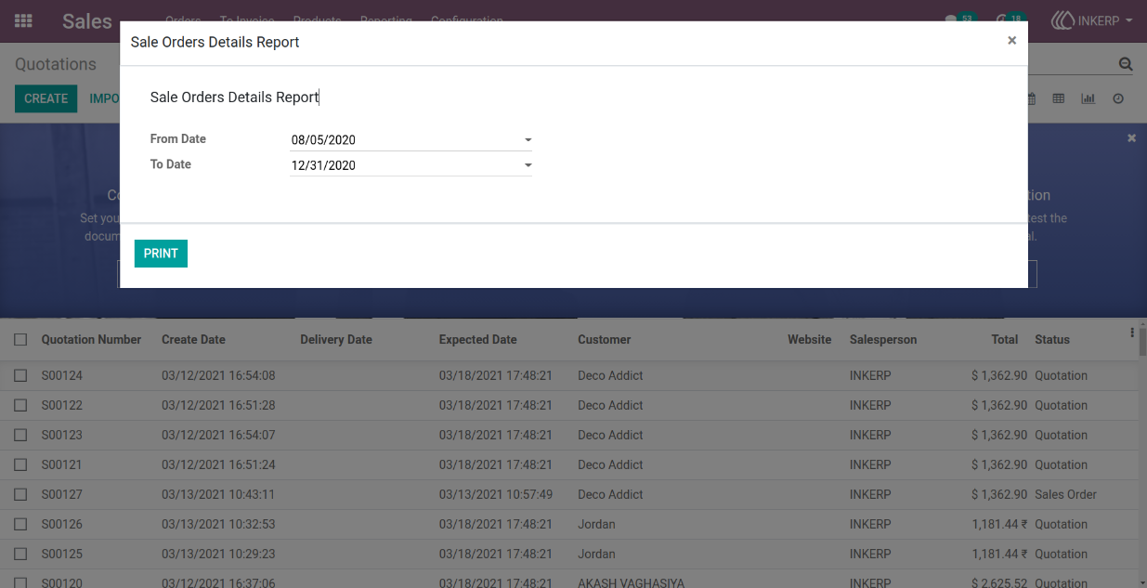The width and height of the screenshot is (1147, 588).
Task: Sort by the Quotation Number column
Action: tap(91, 340)
